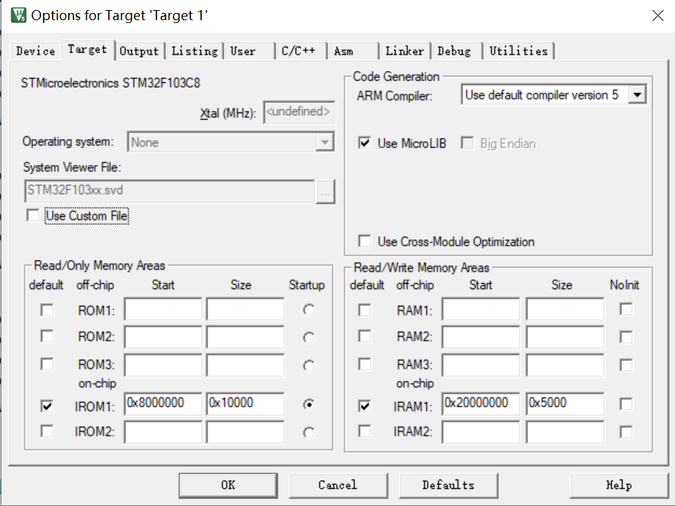Click the IROM2 Size field
675x506 pixels.
tap(245, 432)
